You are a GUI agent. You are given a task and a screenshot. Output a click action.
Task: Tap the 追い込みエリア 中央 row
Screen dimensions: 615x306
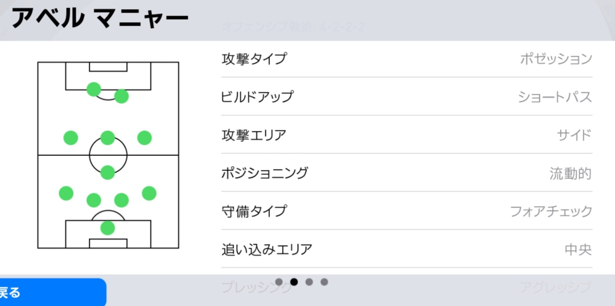[x=407, y=250]
